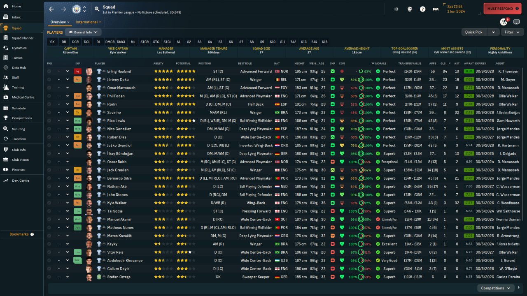Screen dimensions: 527x296
Task: Toggle the PKD circle for Jack Grealish
Action: point(49,170)
